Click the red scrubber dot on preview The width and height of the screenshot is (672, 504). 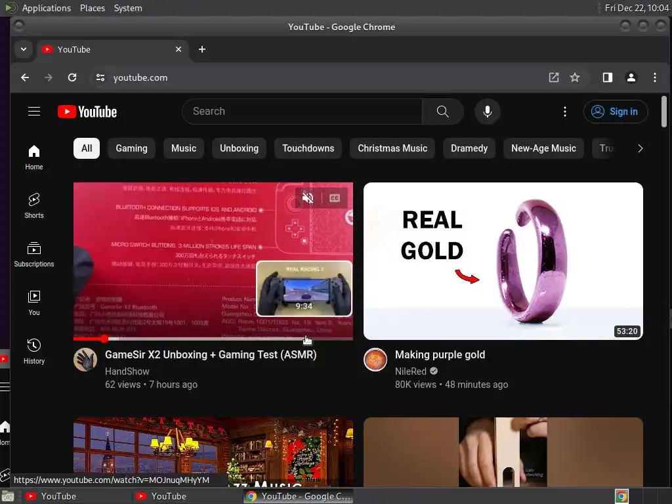104,339
